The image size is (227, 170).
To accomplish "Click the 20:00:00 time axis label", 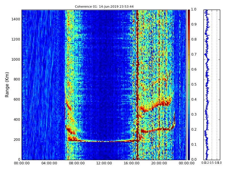I will (159, 163).
